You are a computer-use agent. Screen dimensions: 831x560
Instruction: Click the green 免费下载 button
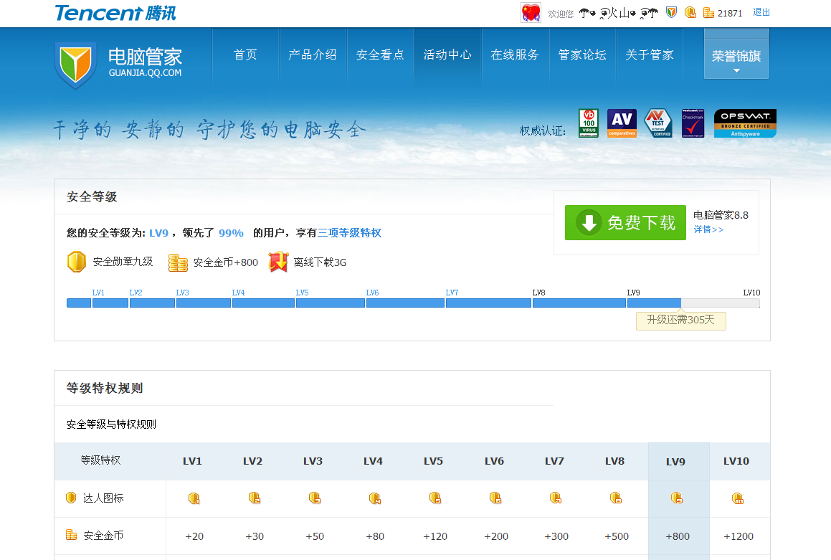[x=625, y=222]
